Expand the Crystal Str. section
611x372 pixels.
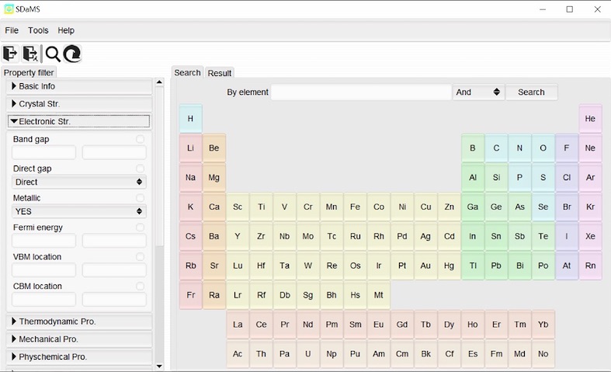click(x=79, y=104)
